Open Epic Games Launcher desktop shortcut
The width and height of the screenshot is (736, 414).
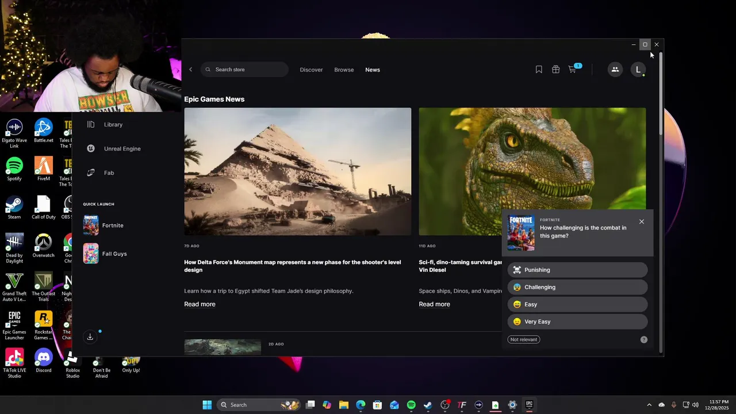point(14,325)
